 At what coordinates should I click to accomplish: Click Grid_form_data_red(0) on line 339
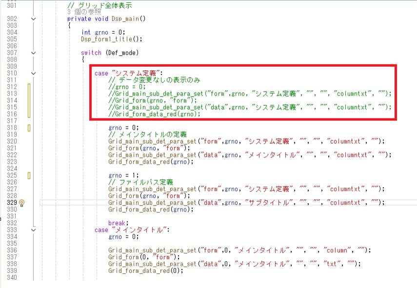coord(145,270)
